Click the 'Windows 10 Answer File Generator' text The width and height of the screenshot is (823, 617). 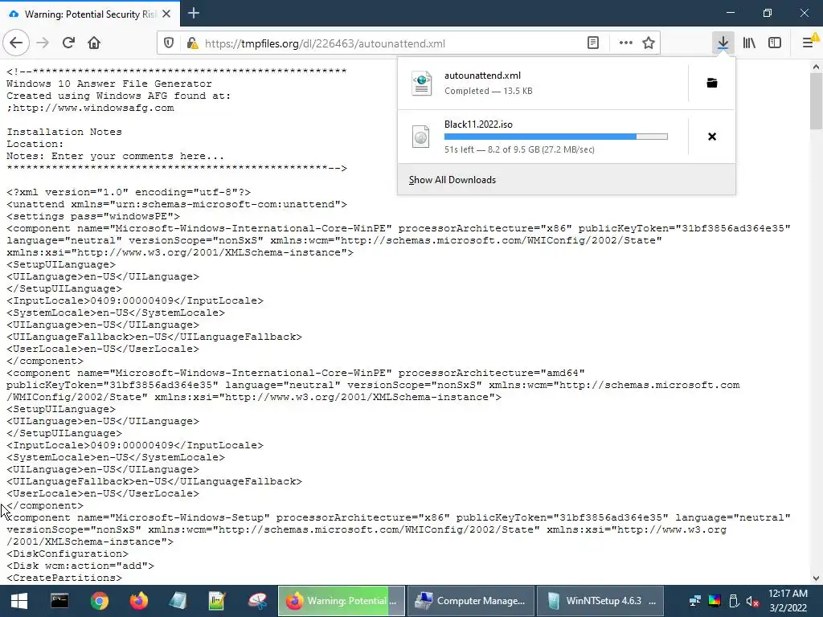tap(109, 84)
